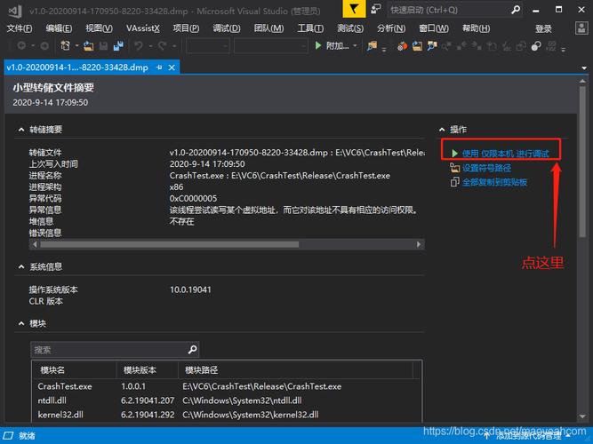Click the search magnifier in module search
The width and height of the screenshot is (593, 444).
192,350
